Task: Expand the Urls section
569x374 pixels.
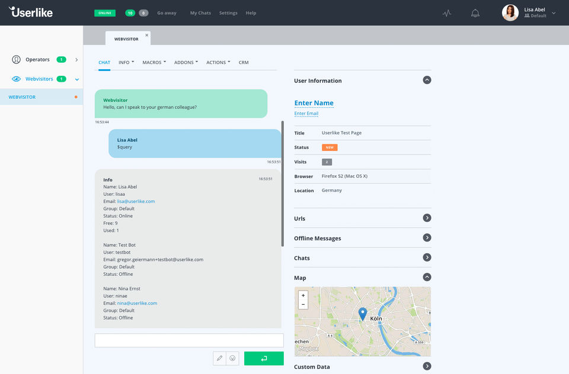Action: 427,218
